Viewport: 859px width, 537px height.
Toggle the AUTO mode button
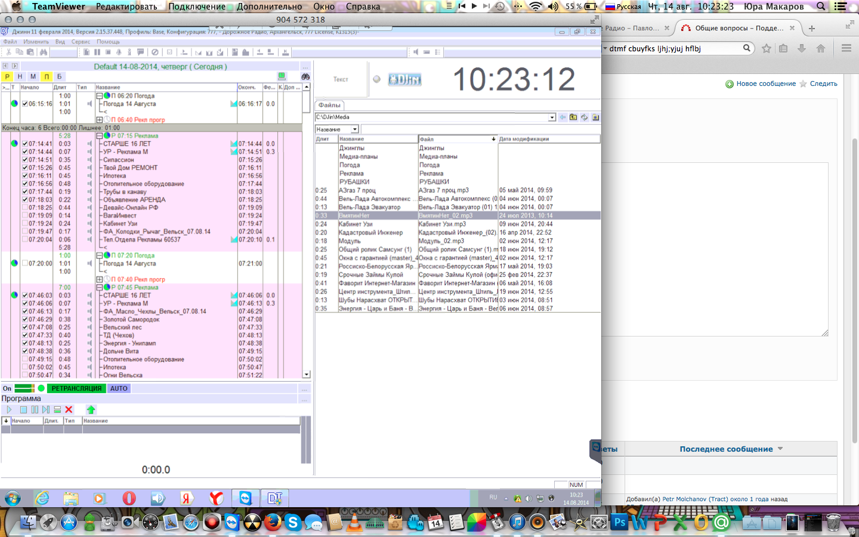[x=119, y=388]
